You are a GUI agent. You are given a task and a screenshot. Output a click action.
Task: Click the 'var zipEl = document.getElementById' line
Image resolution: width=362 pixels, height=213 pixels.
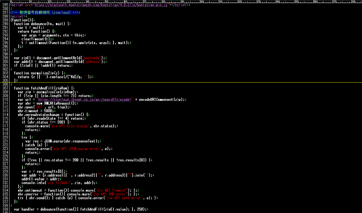(x=59, y=58)
